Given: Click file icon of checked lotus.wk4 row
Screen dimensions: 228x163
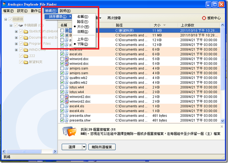Looking at the screenshot, I should coord(67,92).
